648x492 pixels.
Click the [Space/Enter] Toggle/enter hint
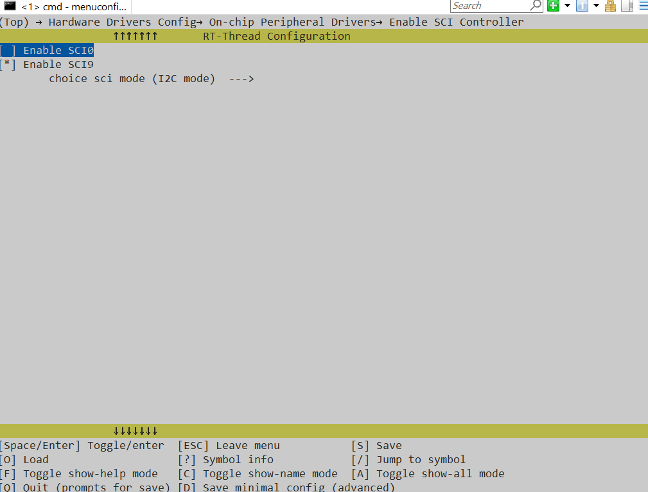pyautogui.click(x=82, y=446)
